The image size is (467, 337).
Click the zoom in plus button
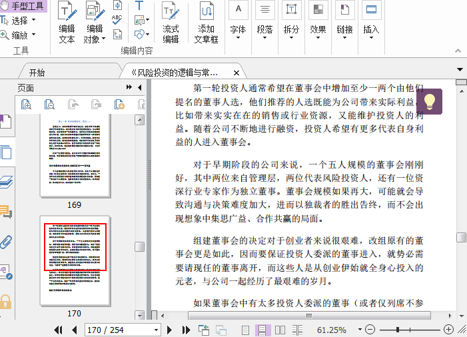[448, 330]
